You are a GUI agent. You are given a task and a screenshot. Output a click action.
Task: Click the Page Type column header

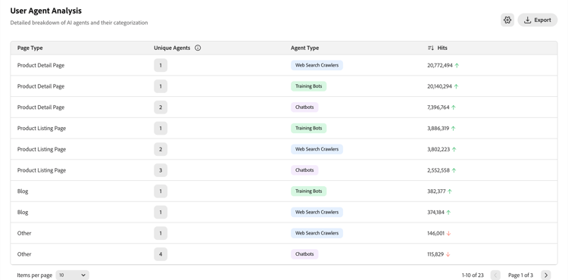tap(30, 48)
